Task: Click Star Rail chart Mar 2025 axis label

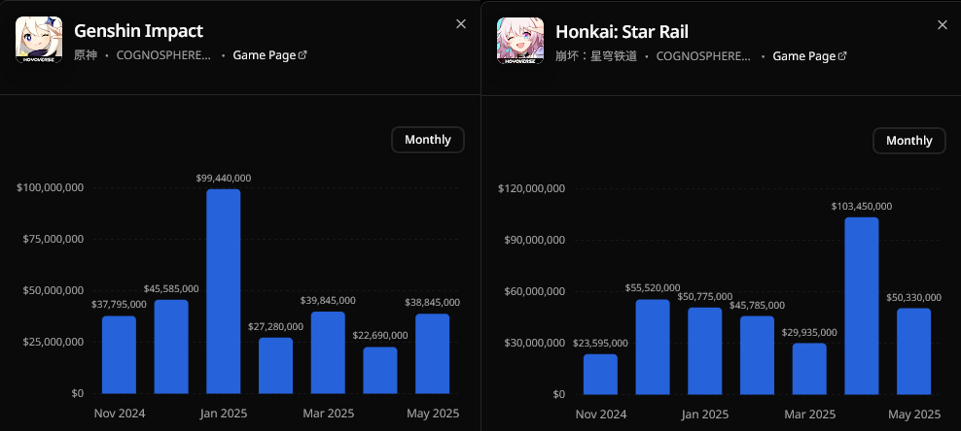Action: point(810,414)
